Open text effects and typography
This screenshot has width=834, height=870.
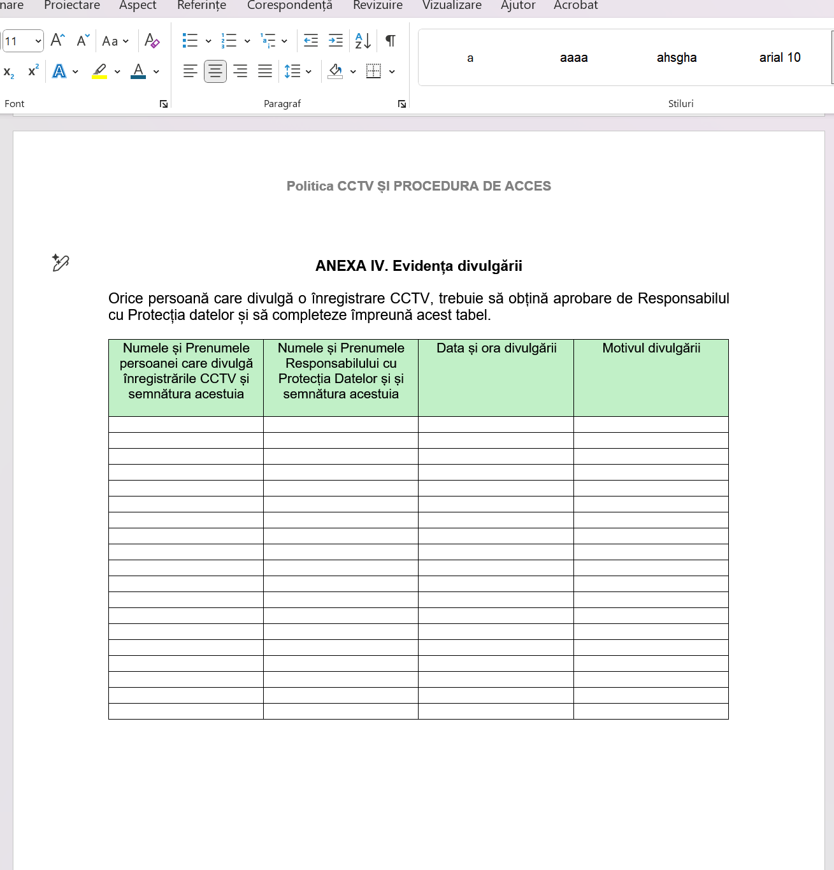(x=59, y=71)
